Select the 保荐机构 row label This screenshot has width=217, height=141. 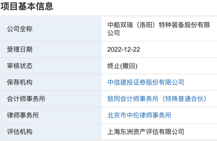(20, 82)
